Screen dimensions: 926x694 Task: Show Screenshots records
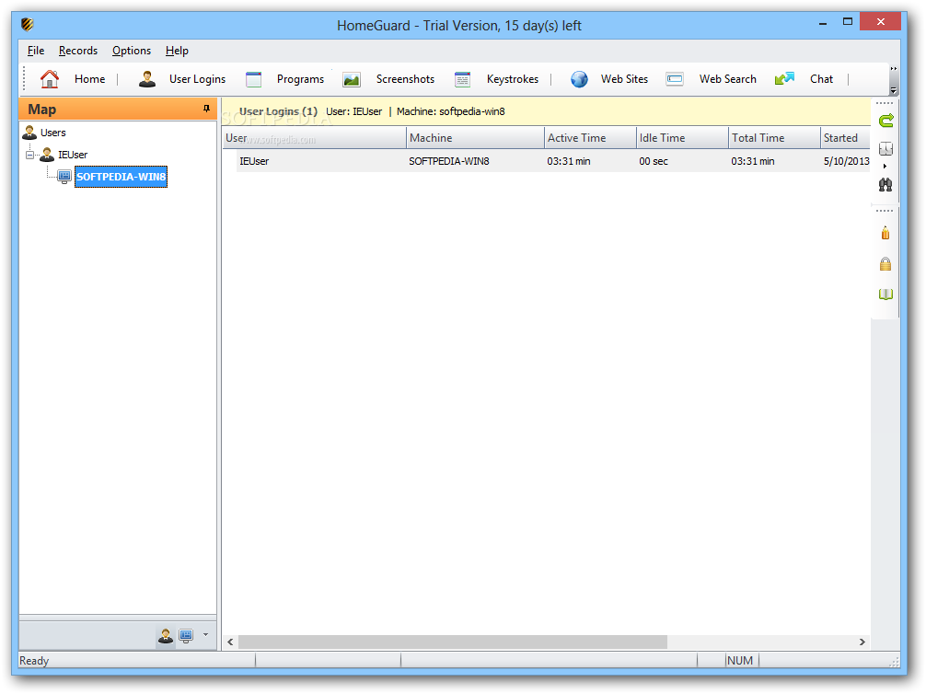[x=405, y=79]
